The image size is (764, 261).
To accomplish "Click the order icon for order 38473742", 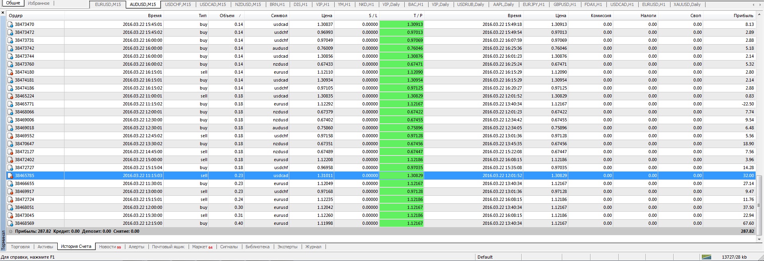I will click(x=10, y=48).
